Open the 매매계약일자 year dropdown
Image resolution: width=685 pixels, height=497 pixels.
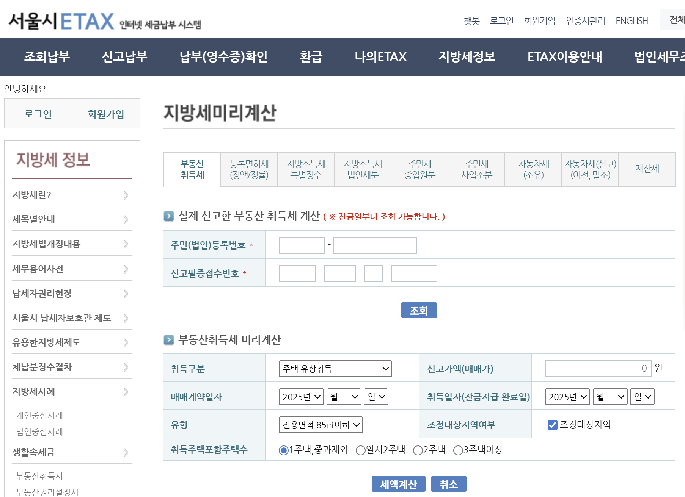301,397
